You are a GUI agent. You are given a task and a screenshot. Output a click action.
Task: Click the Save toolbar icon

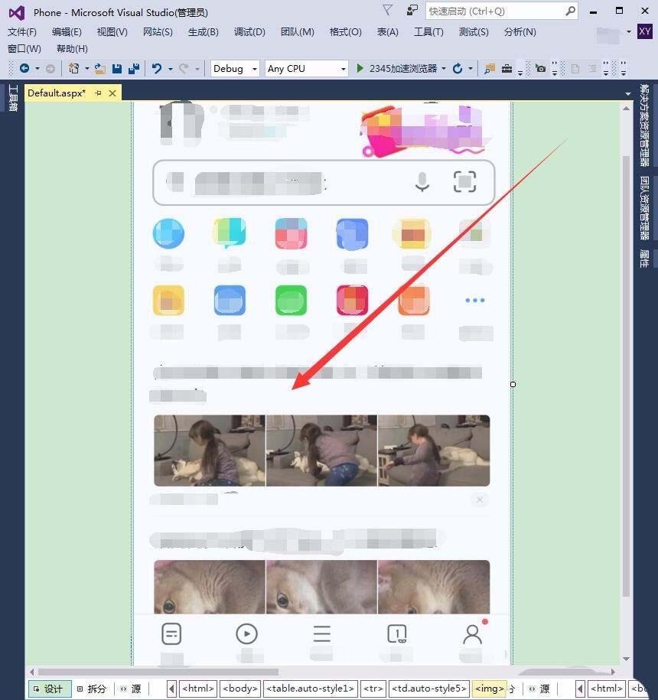tap(119, 68)
